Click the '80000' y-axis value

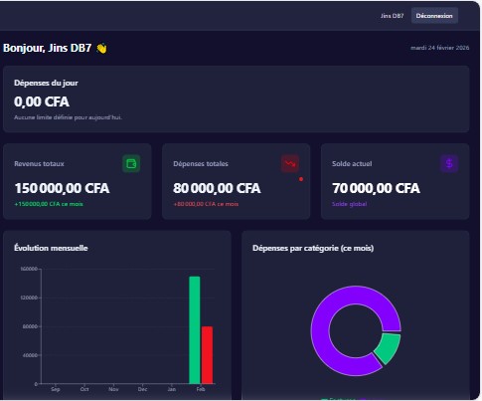click(30, 326)
